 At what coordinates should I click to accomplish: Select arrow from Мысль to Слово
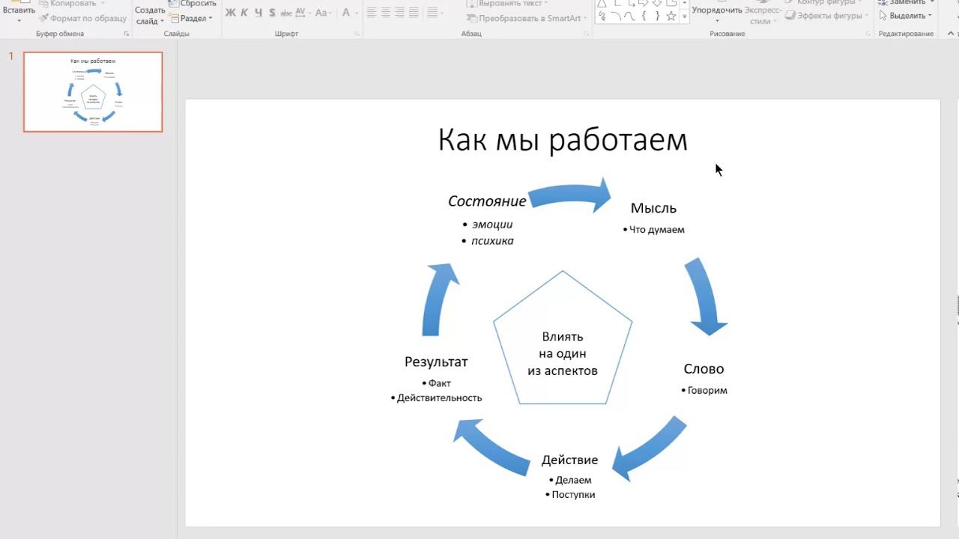click(707, 296)
